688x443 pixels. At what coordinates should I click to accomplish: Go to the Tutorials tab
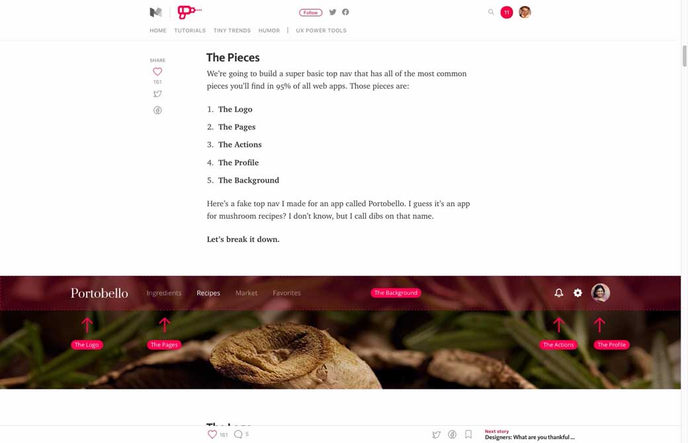(190, 30)
